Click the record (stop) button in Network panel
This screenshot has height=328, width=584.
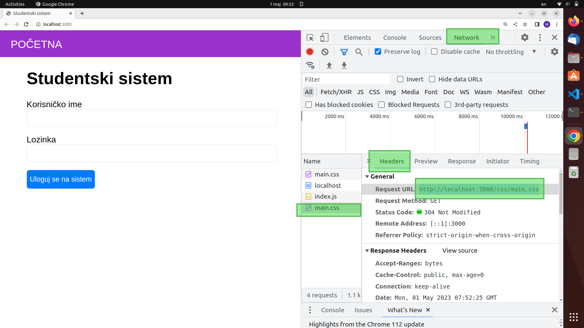click(x=309, y=51)
